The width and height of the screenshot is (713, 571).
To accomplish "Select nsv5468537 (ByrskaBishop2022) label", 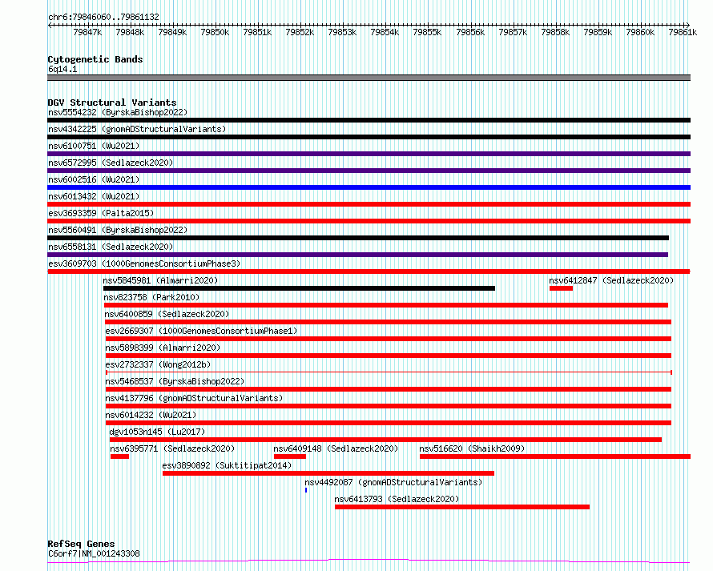I will pos(175,381).
